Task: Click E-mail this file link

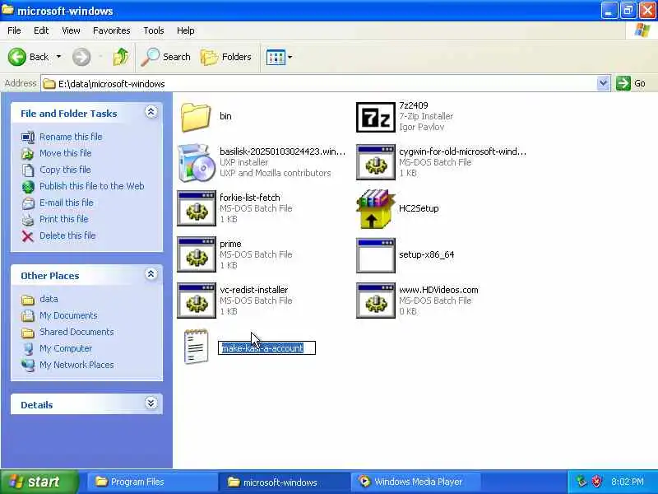Action: (x=67, y=203)
